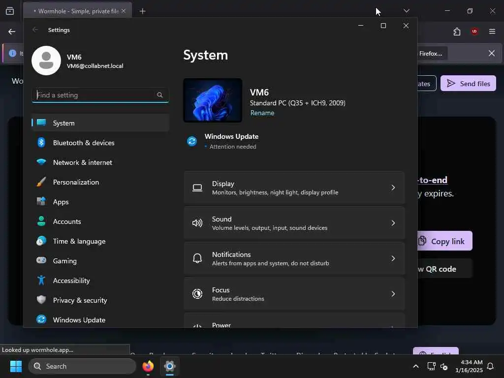Open Time & language settings

click(x=100, y=241)
